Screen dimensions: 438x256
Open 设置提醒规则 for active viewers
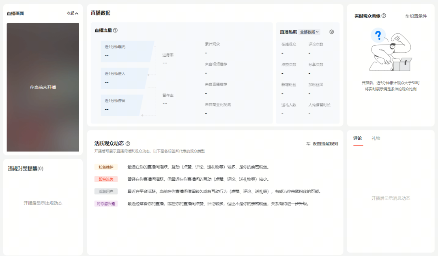coord(324,143)
